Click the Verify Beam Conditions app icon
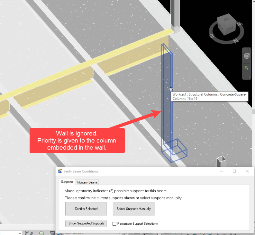Screen dimensions: 255x235 pyautogui.click(x=59, y=171)
